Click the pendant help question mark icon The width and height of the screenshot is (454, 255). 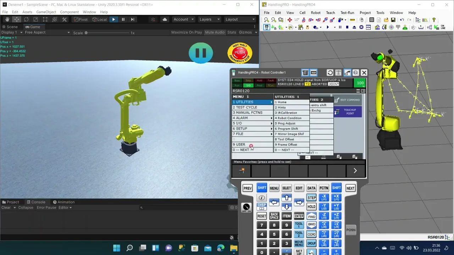[x=355, y=73]
